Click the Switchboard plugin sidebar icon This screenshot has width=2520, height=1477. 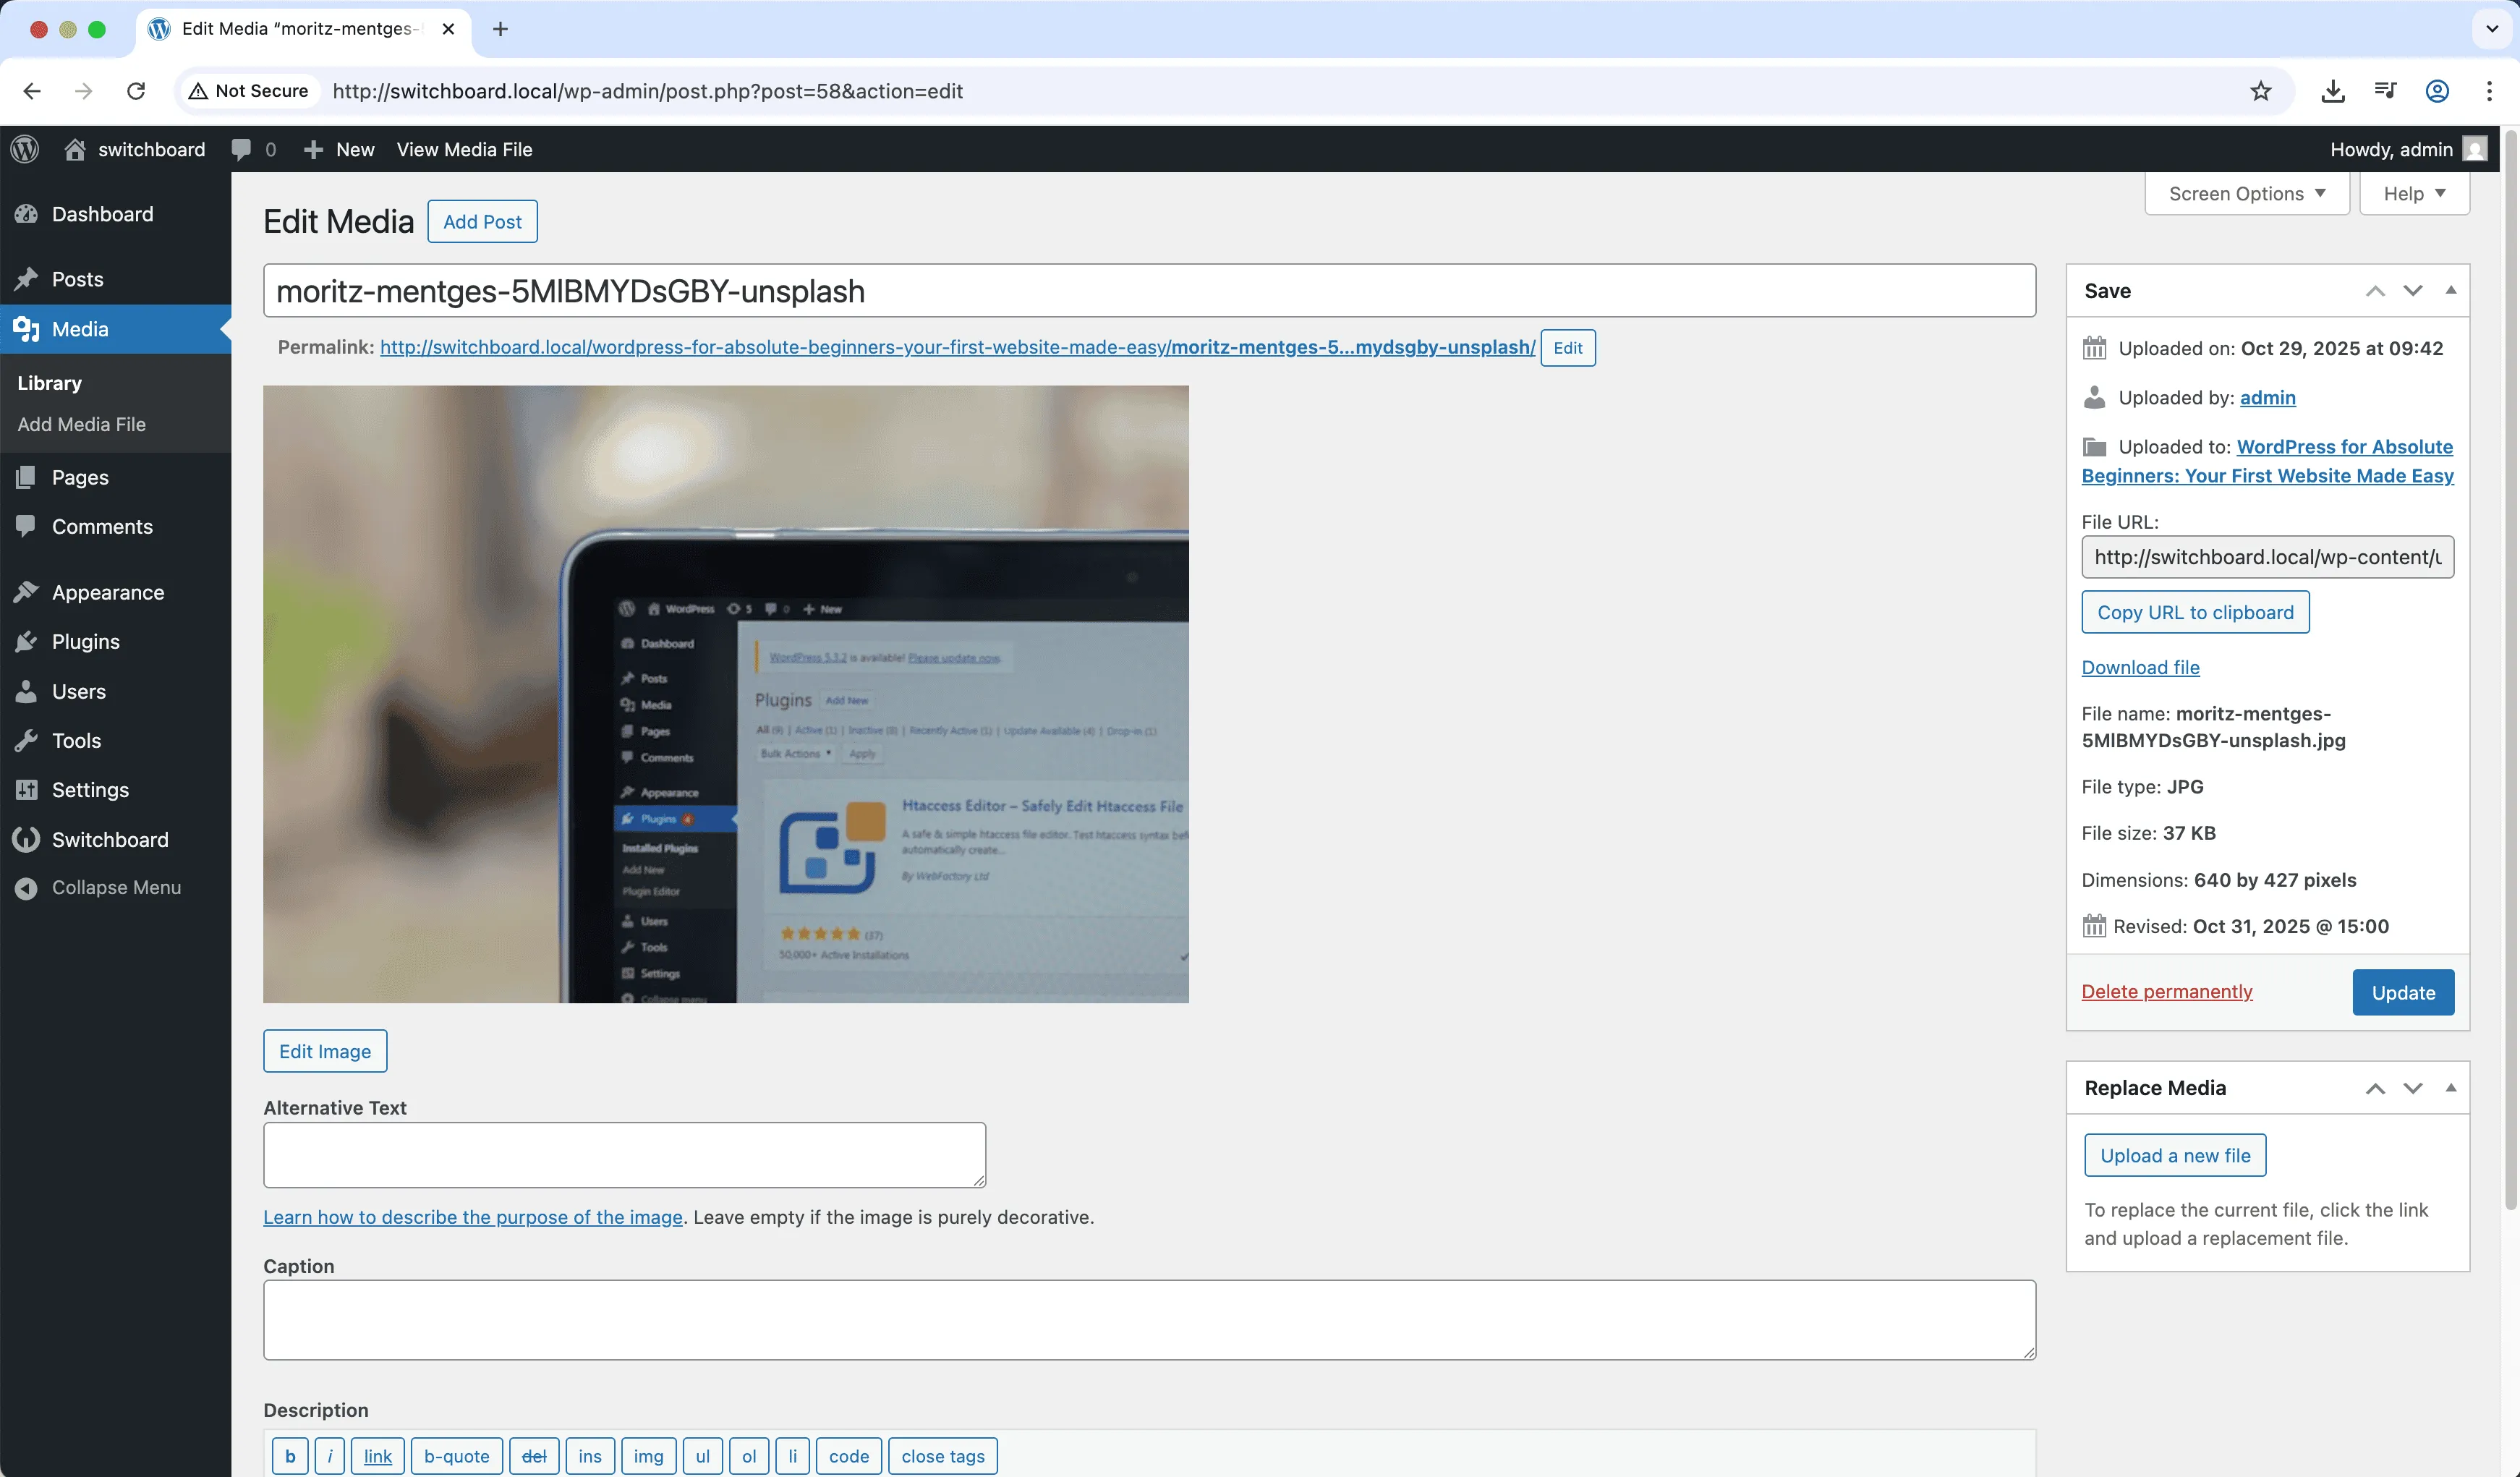(26, 839)
